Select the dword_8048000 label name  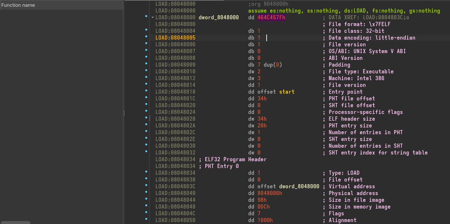219,17
